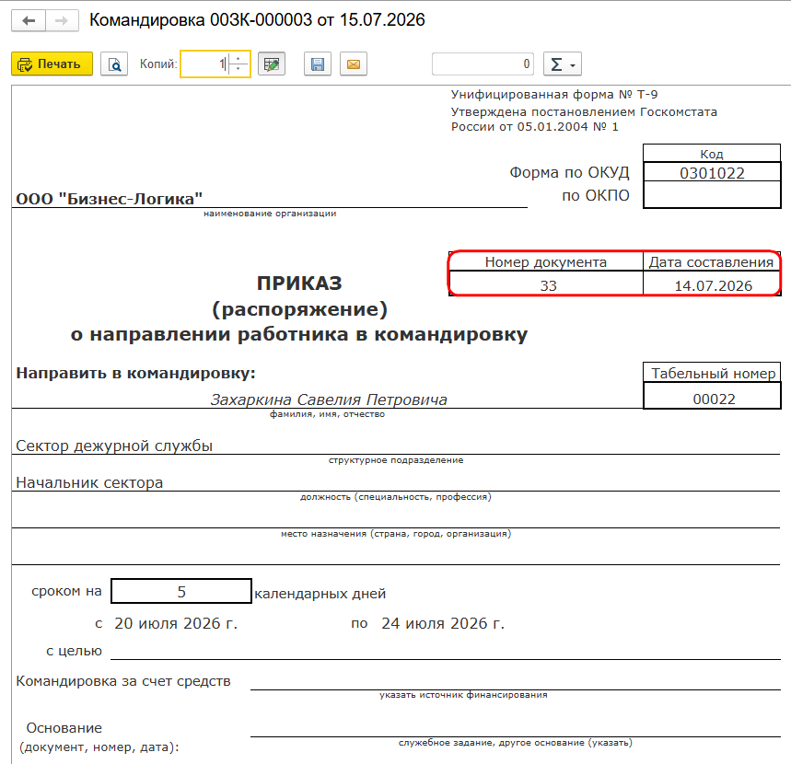Click organization name ООО "Бизнес-Логика"

click(109, 199)
